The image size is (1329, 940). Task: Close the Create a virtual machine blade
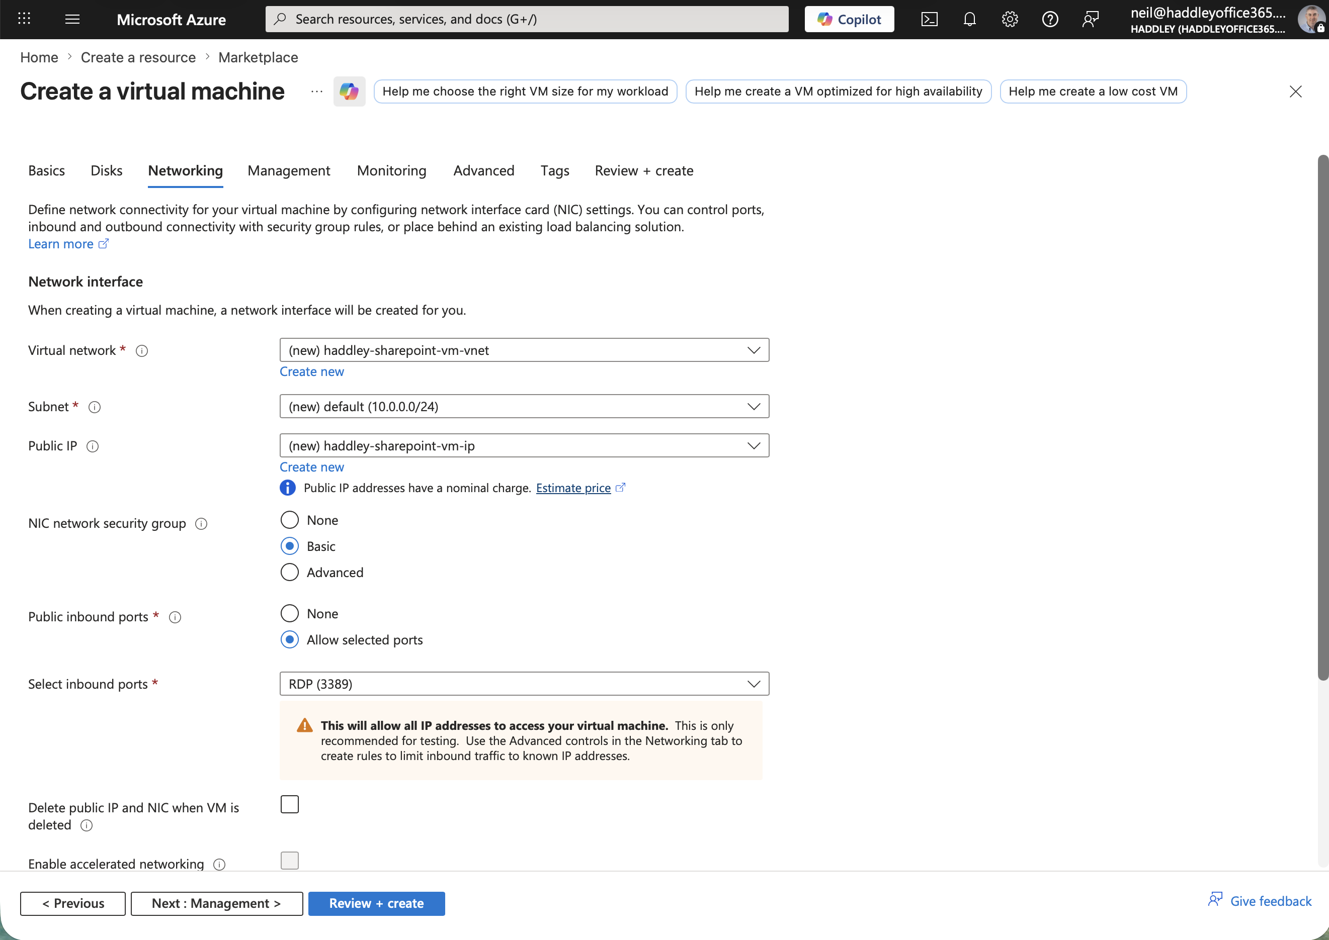click(1295, 91)
